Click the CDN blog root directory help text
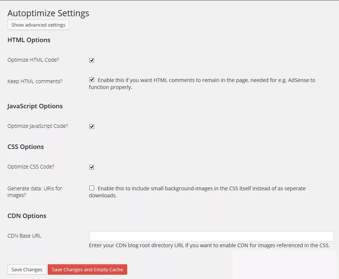This screenshot has height=279, width=339. (209, 245)
